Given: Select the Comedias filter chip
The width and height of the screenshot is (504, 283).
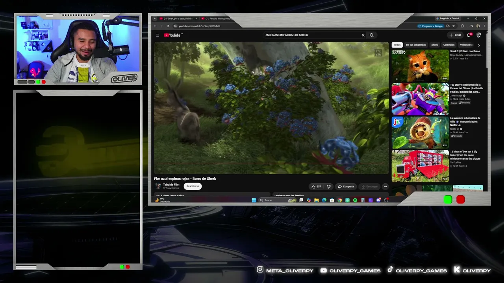Looking at the screenshot, I should click(449, 45).
